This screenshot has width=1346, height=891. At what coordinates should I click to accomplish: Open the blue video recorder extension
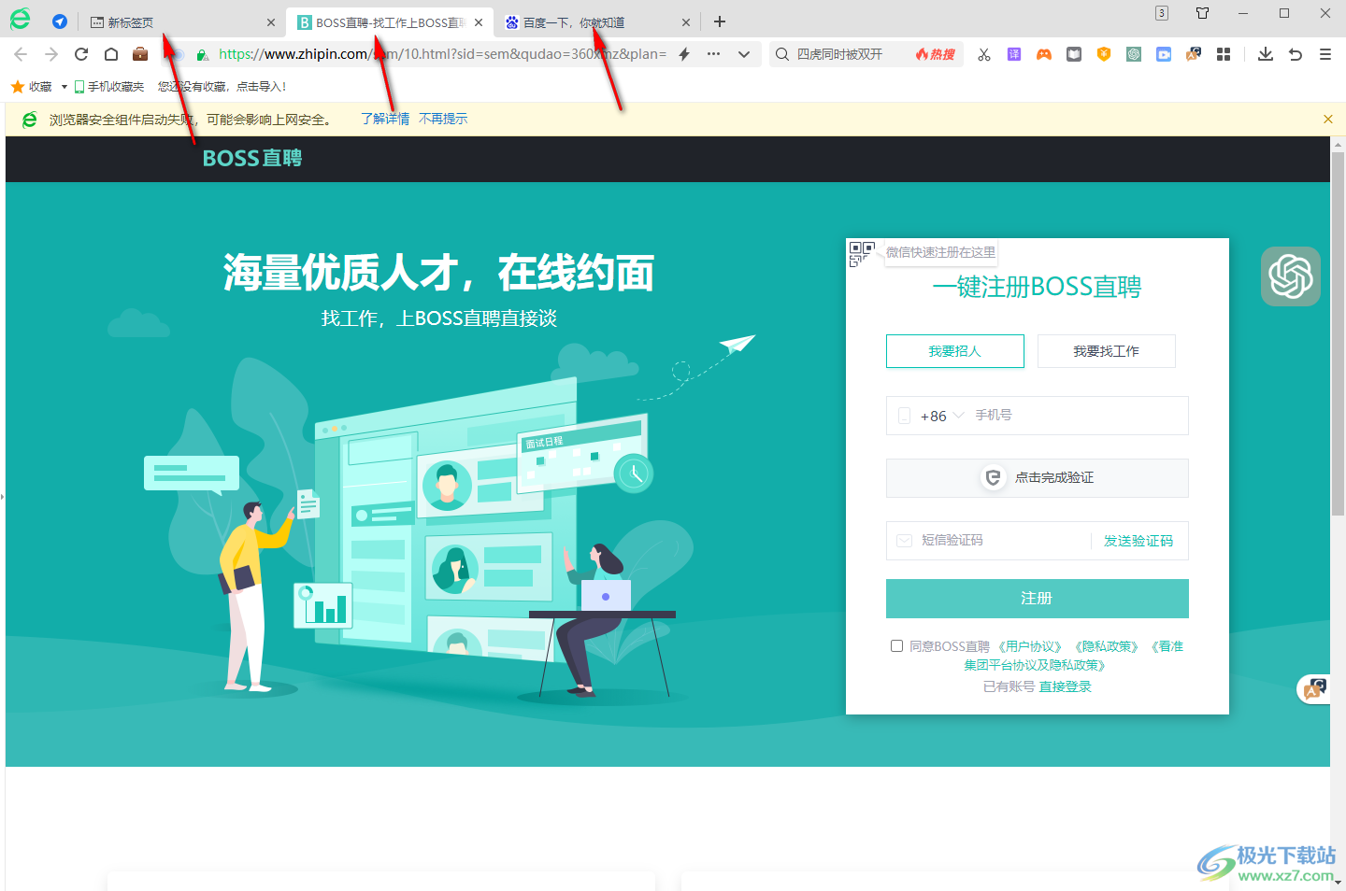click(x=1164, y=54)
